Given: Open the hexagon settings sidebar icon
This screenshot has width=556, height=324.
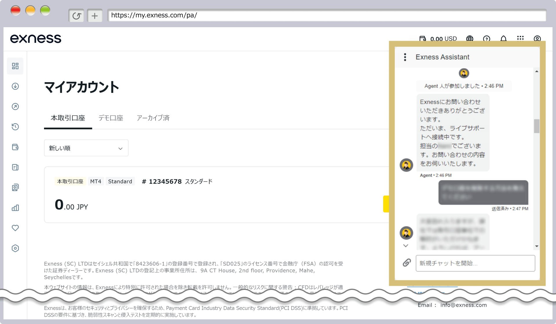Looking at the screenshot, I should (15, 248).
